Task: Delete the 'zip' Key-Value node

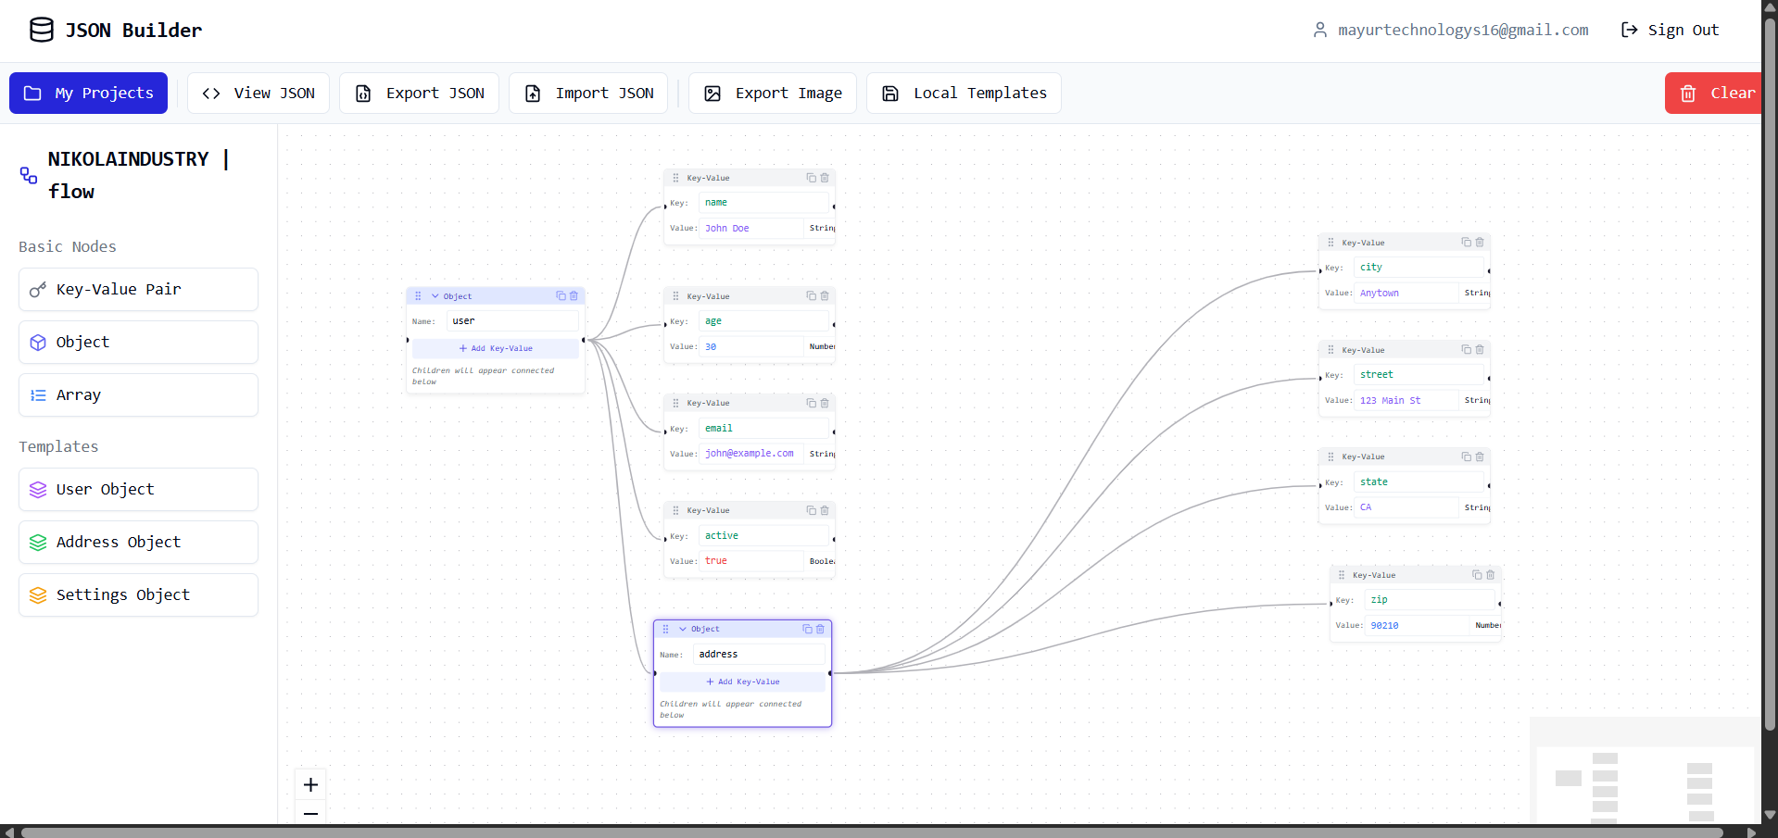Action: point(1491,575)
